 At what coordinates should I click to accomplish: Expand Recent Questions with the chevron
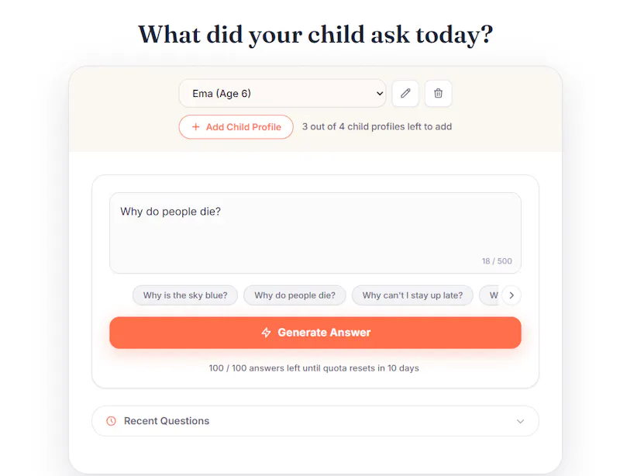click(520, 421)
